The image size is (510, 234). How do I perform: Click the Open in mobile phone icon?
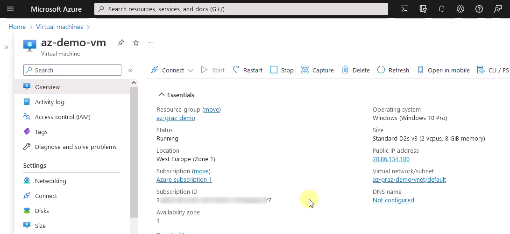pos(420,70)
